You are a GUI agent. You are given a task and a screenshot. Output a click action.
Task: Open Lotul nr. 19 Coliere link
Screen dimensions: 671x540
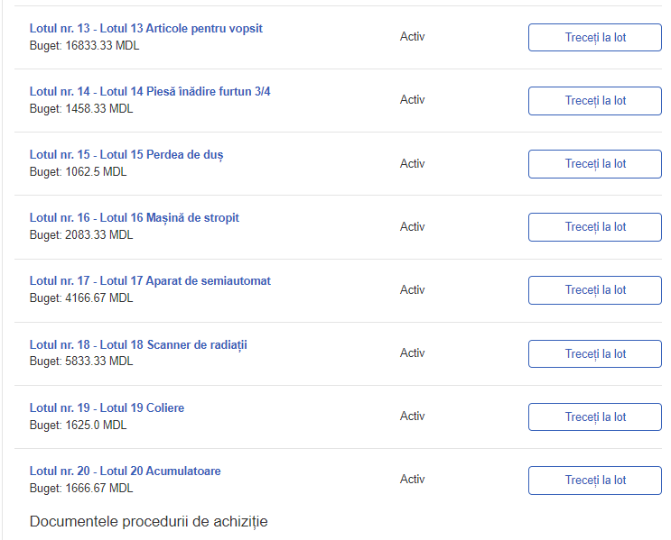[x=107, y=408]
